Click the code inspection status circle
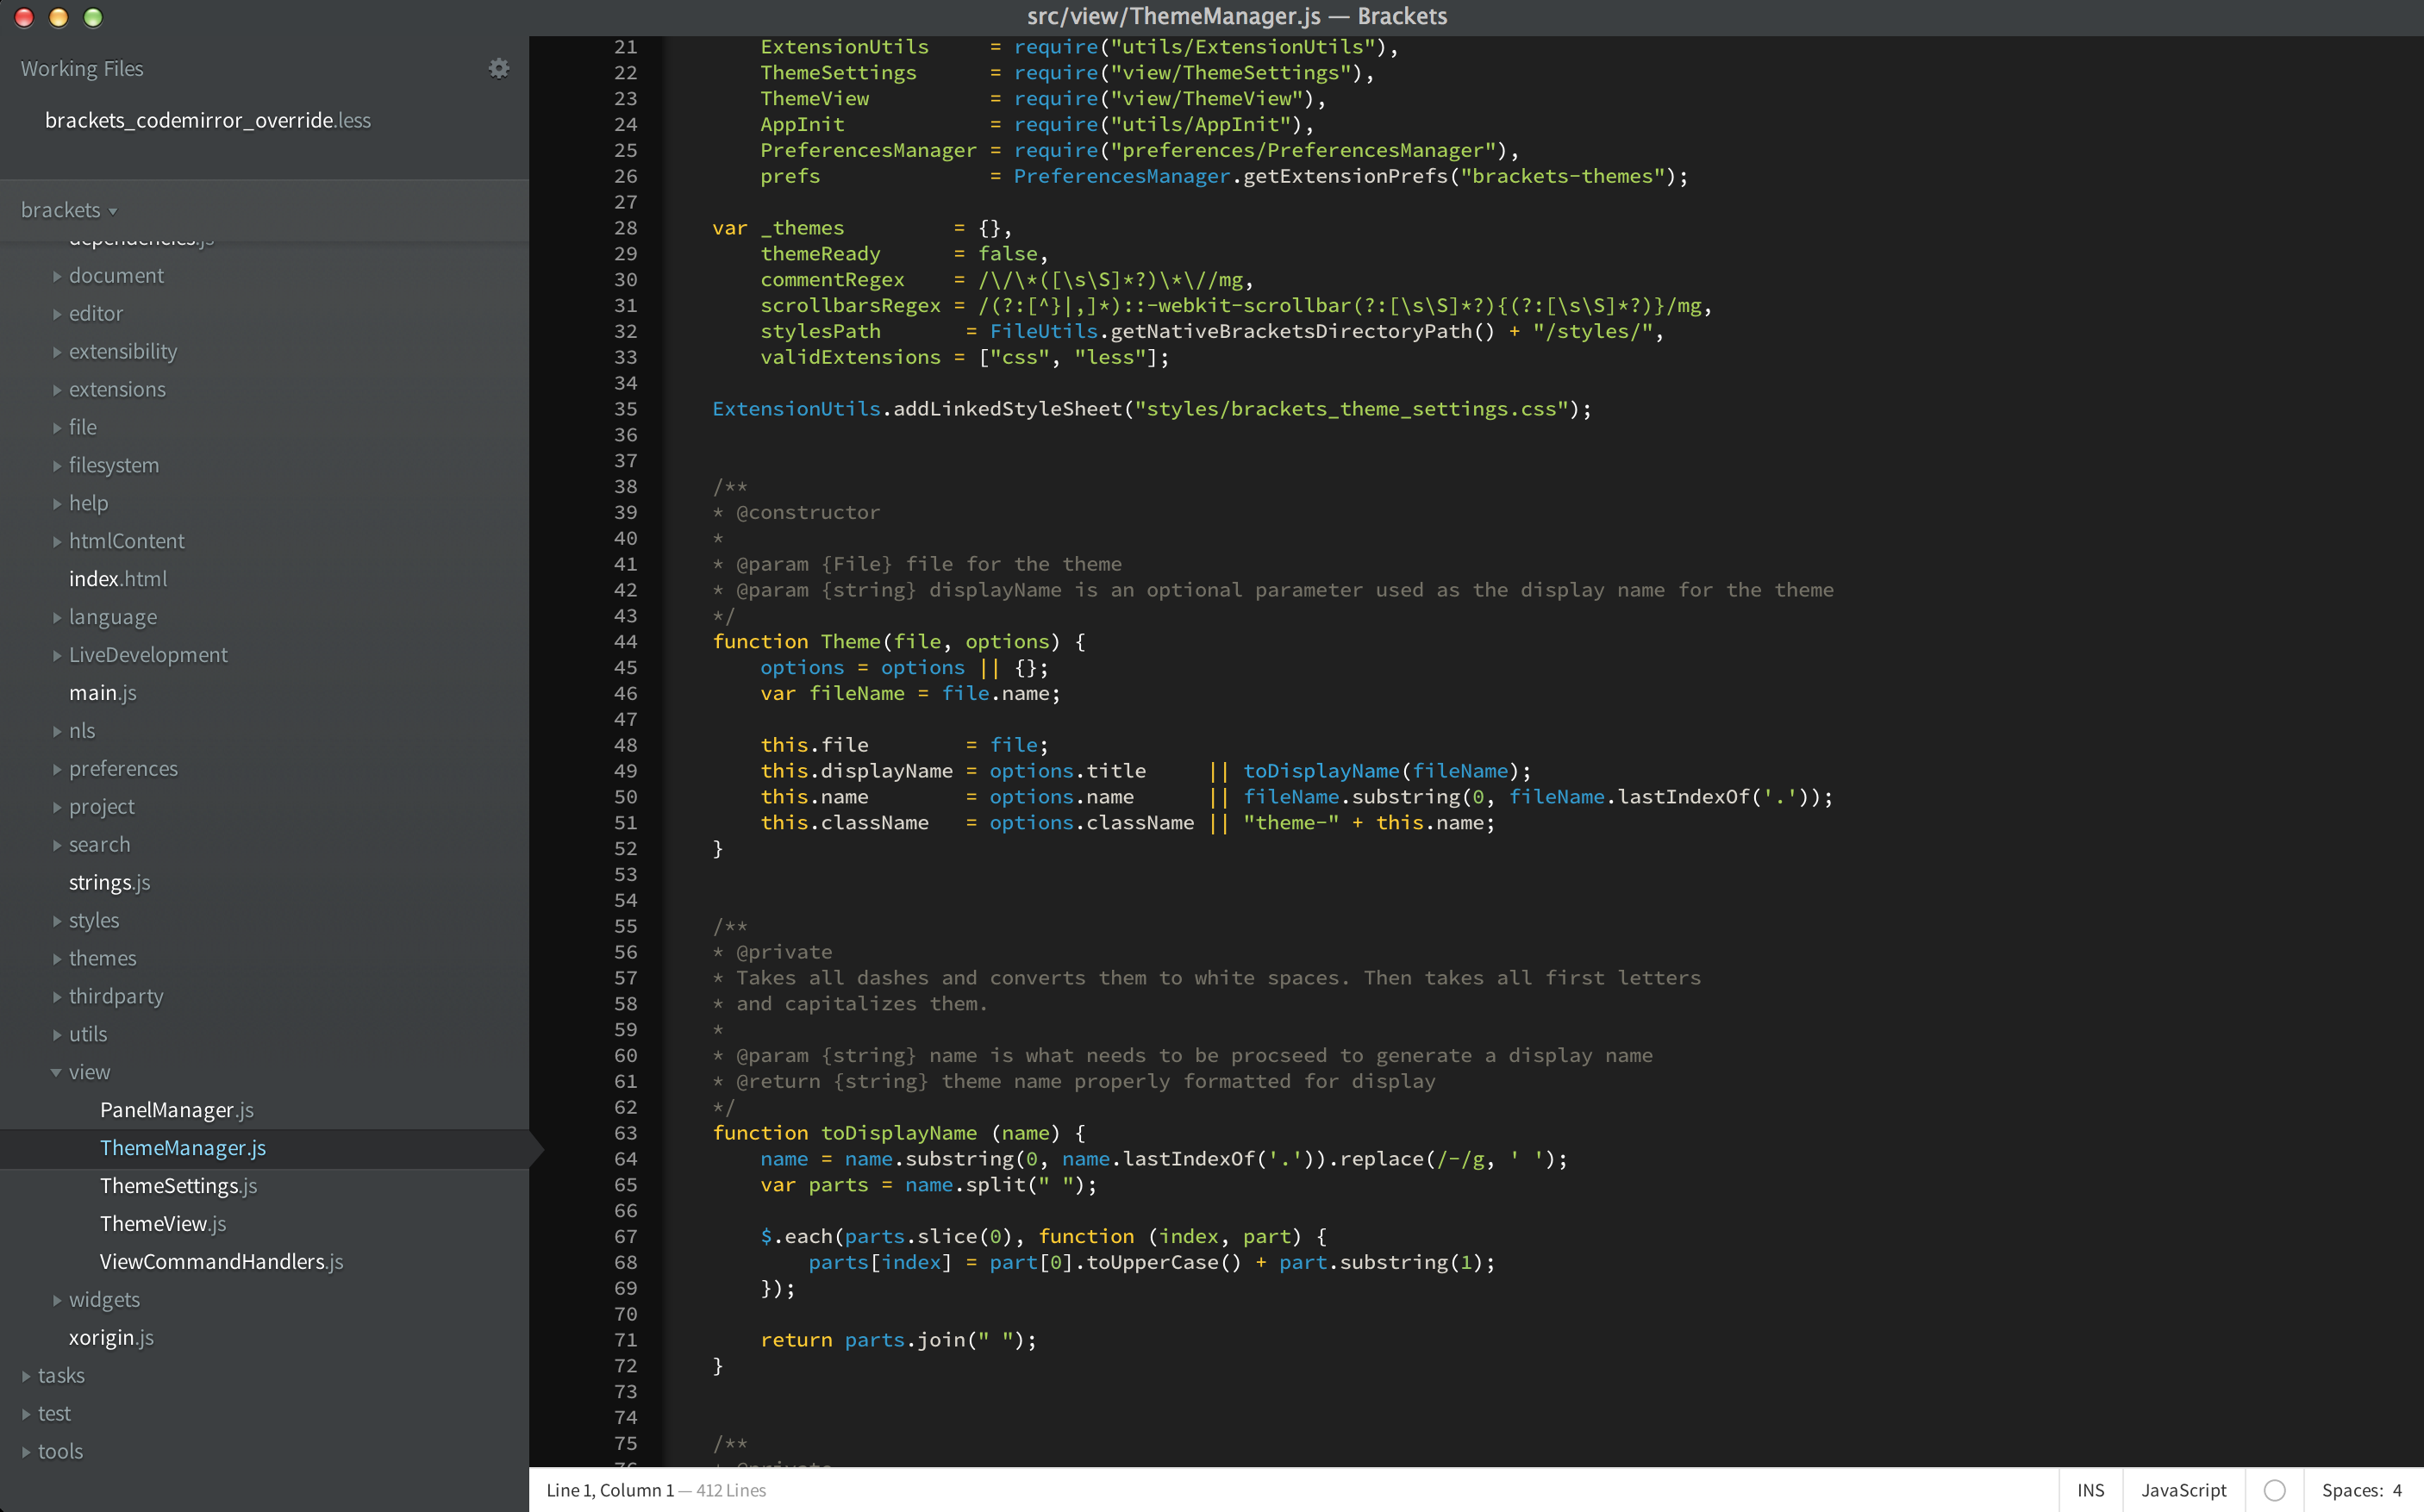The width and height of the screenshot is (2424, 1512). click(2274, 1490)
